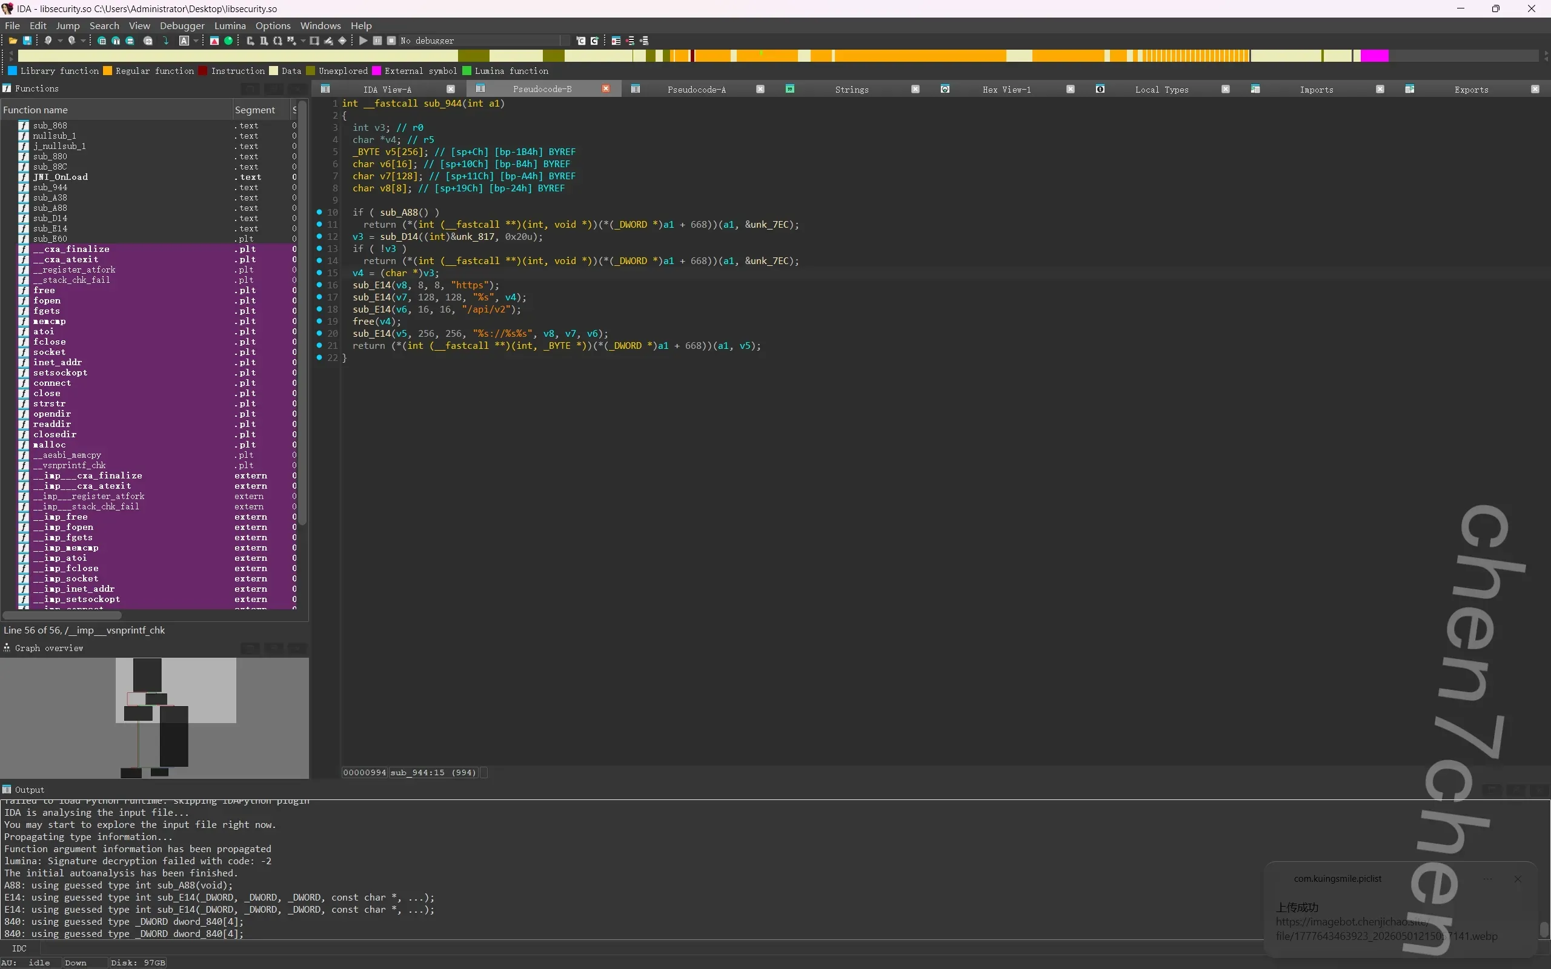This screenshot has height=969, width=1551.
Task: Open the No debugger selection dropdown
Action: [x=484, y=41]
